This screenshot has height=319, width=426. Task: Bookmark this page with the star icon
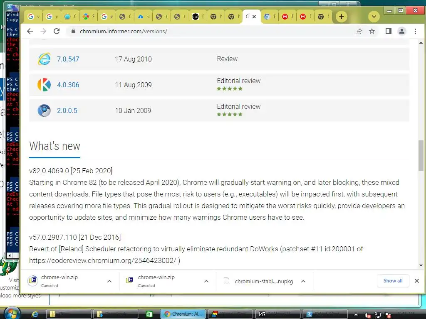click(x=372, y=31)
